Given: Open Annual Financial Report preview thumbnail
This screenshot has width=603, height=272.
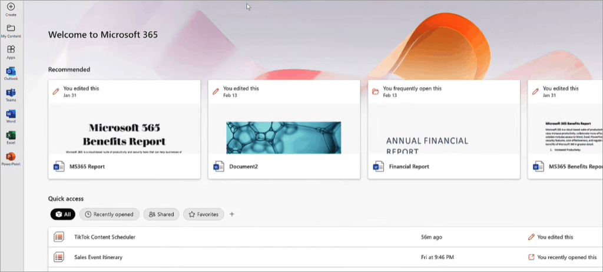Looking at the screenshot, I should pos(444,129).
